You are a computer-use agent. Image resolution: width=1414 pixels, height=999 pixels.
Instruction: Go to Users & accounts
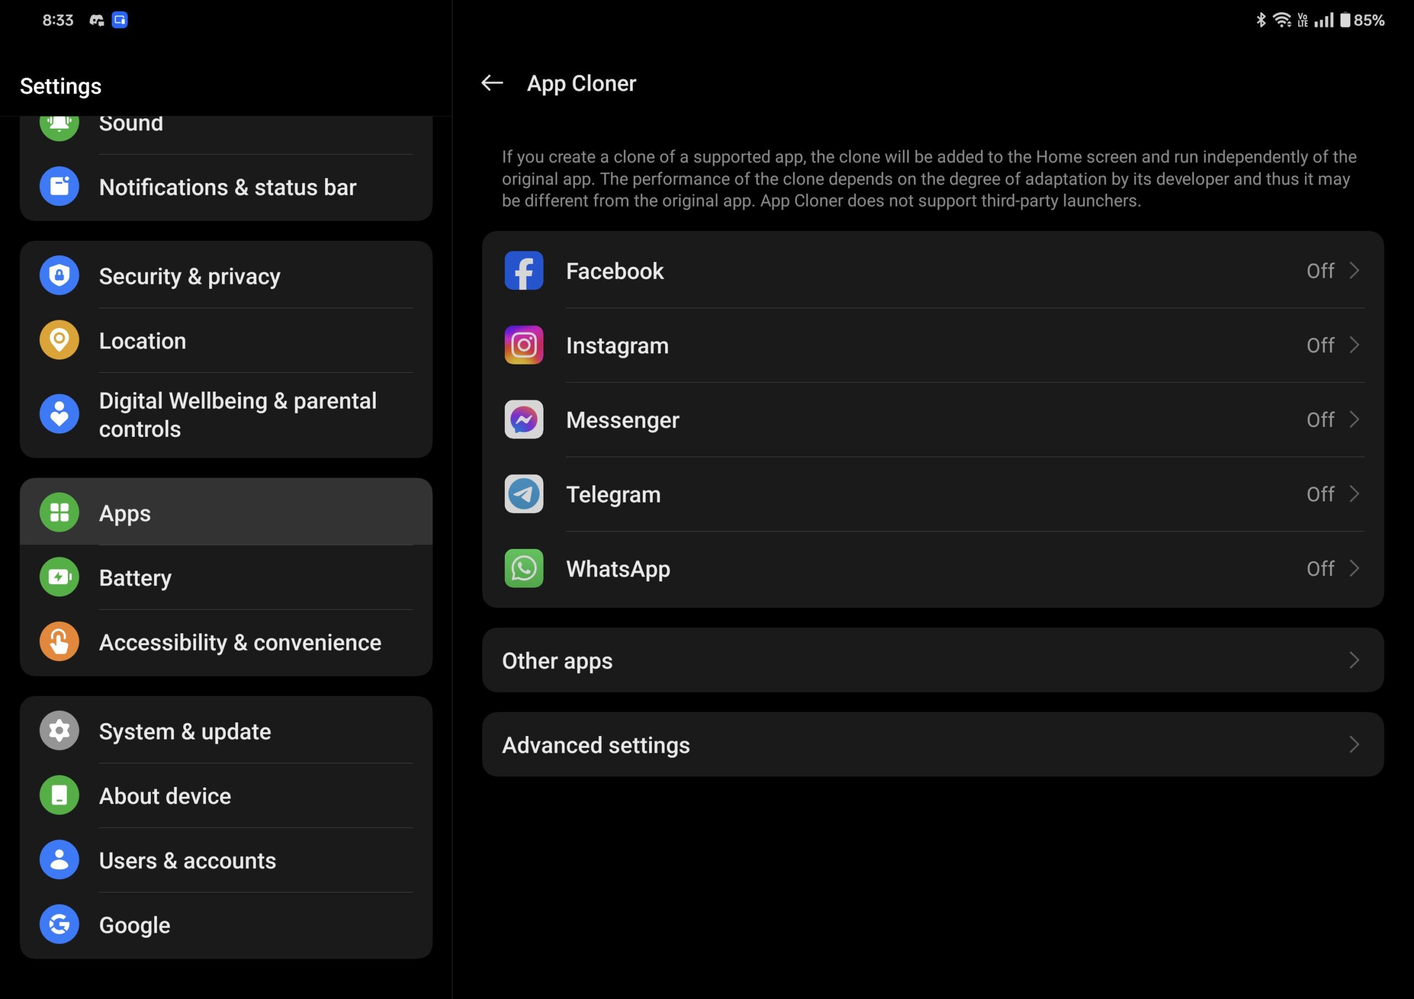pos(187,860)
